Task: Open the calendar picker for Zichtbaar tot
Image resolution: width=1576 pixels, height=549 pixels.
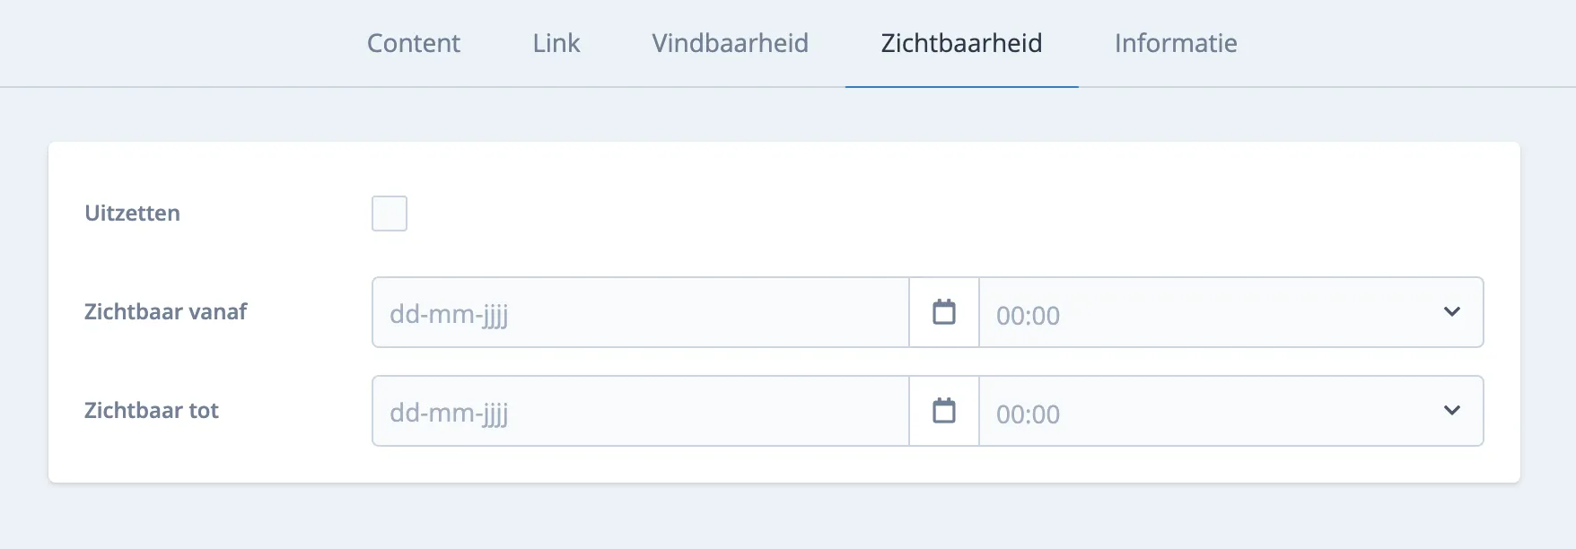Action: click(x=943, y=411)
